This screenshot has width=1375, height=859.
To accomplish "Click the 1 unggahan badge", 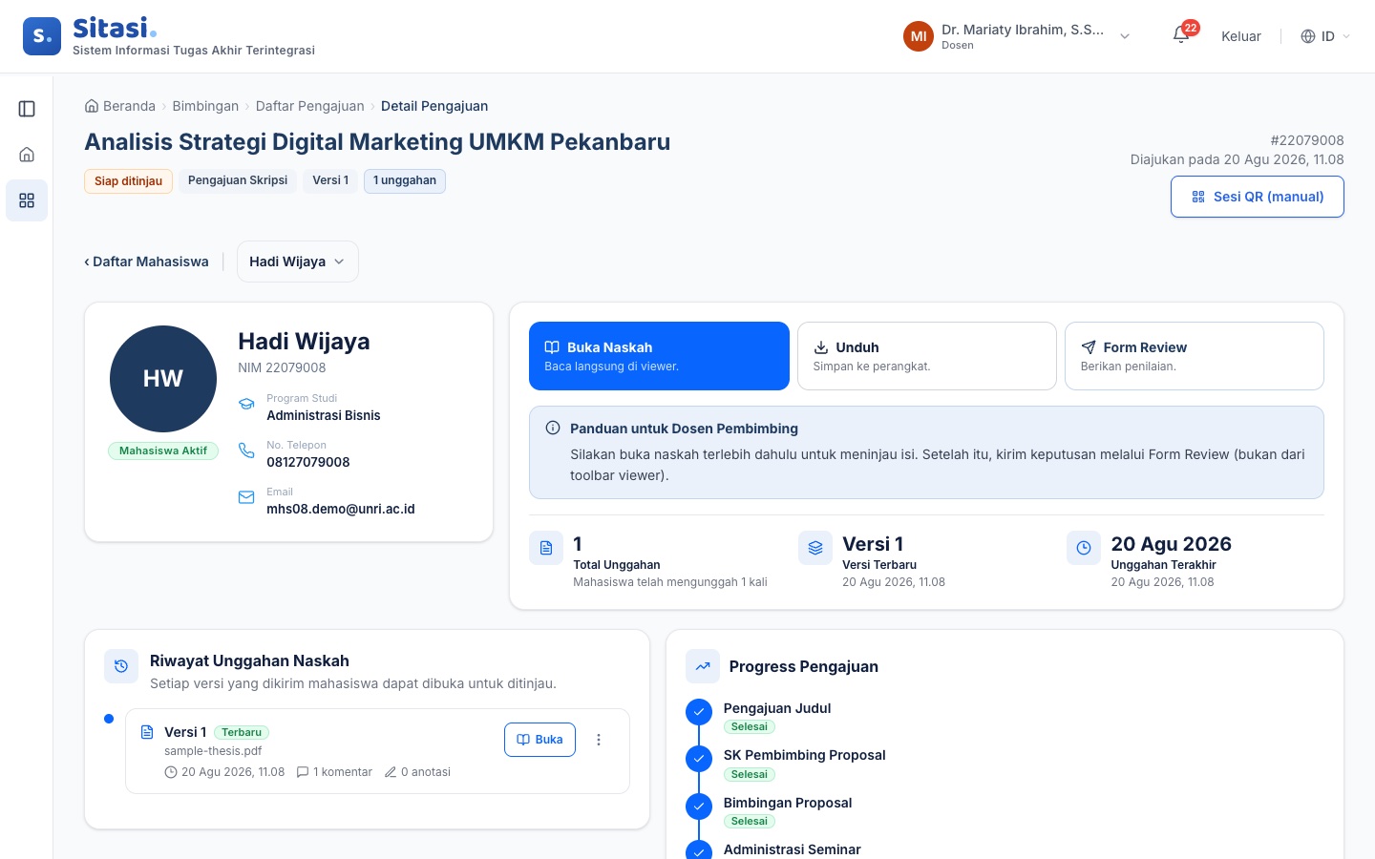I will [405, 180].
